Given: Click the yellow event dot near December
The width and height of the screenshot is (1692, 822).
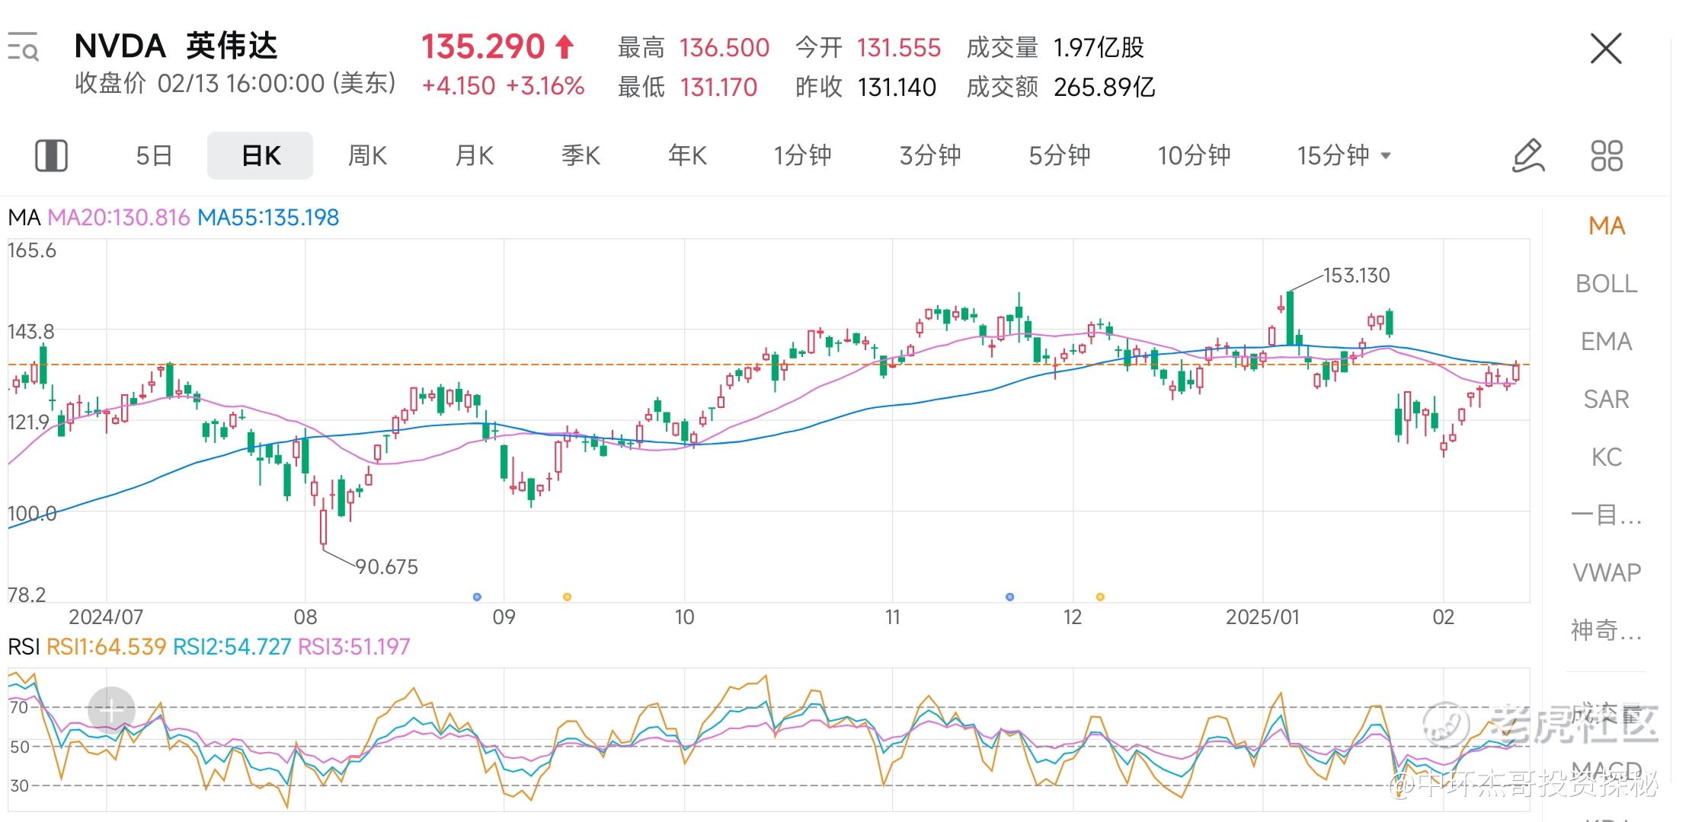Looking at the screenshot, I should pos(1099,597).
